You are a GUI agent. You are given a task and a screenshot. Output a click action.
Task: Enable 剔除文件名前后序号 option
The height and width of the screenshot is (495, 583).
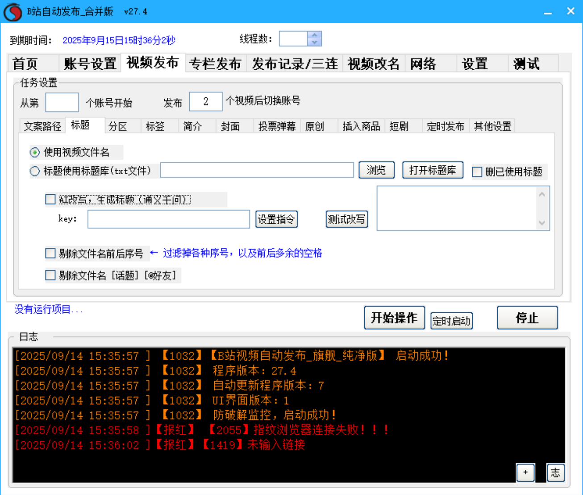(x=50, y=253)
